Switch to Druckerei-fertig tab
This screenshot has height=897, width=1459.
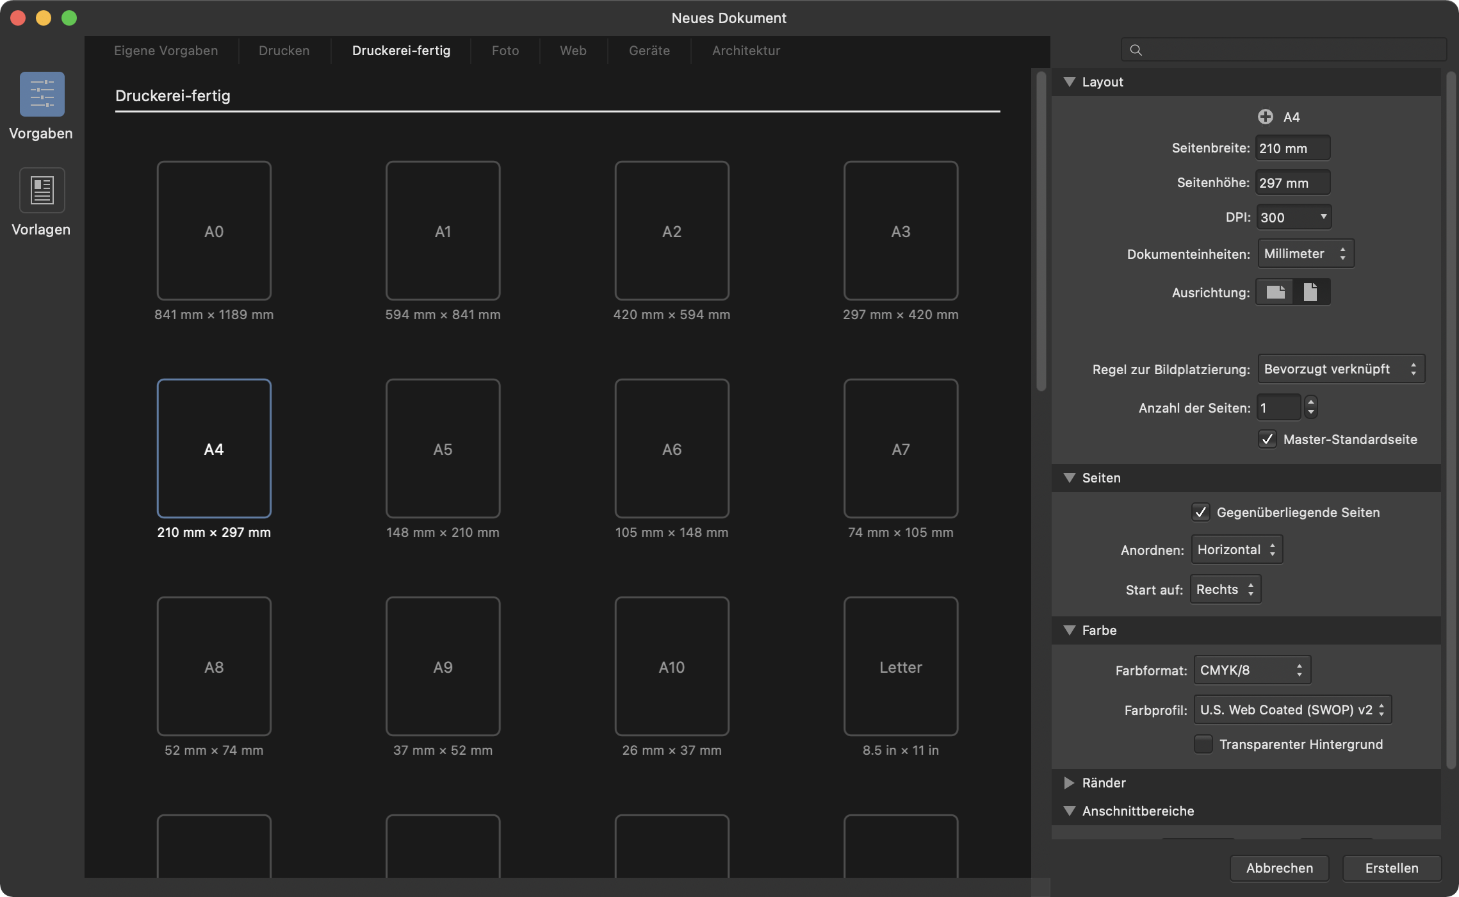tap(401, 51)
